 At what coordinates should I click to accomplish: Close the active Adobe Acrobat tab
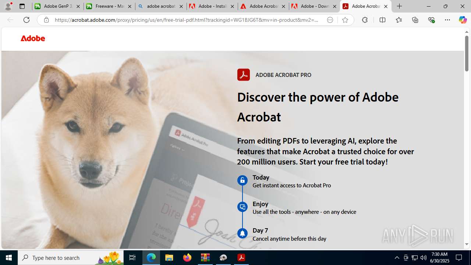click(x=386, y=6)
